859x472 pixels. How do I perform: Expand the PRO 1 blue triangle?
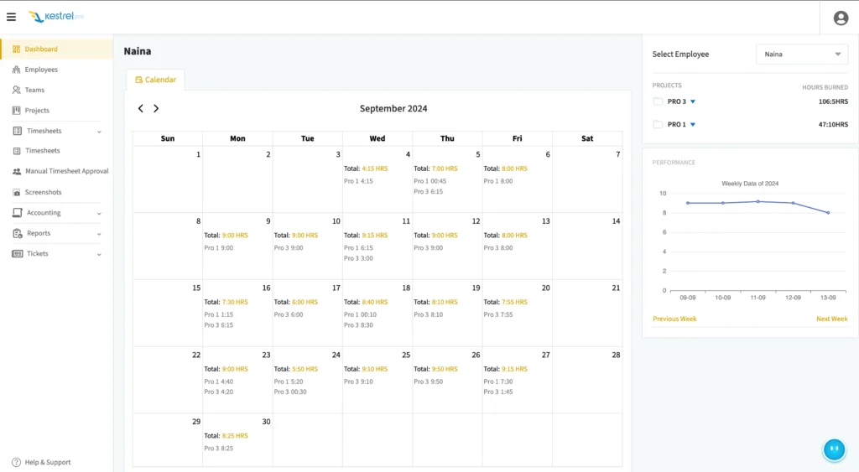(693, 125)
